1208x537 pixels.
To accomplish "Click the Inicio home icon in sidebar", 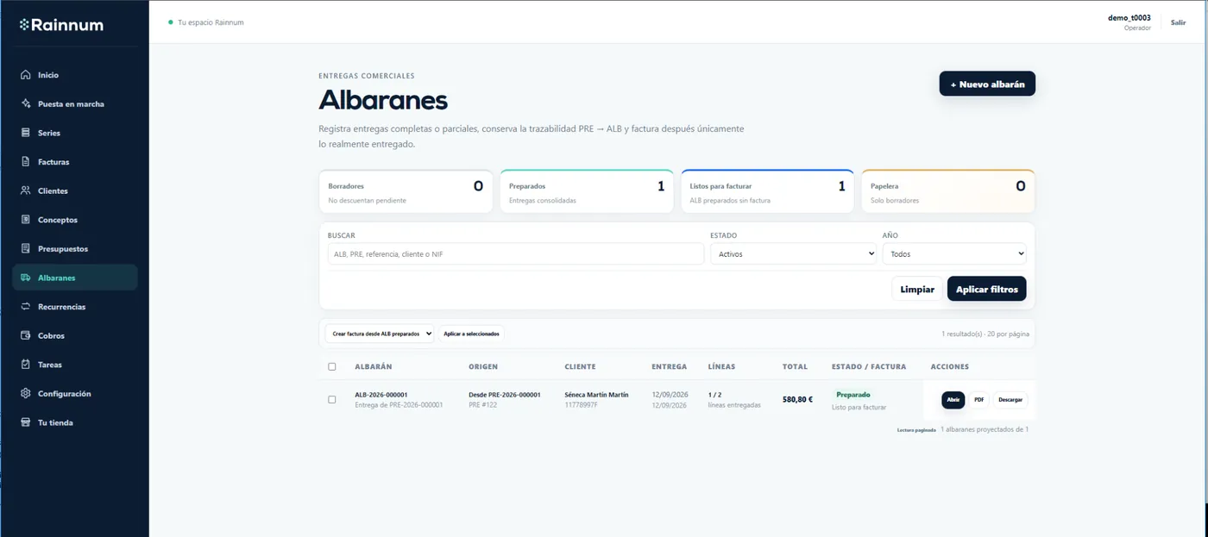I will 26,75.
